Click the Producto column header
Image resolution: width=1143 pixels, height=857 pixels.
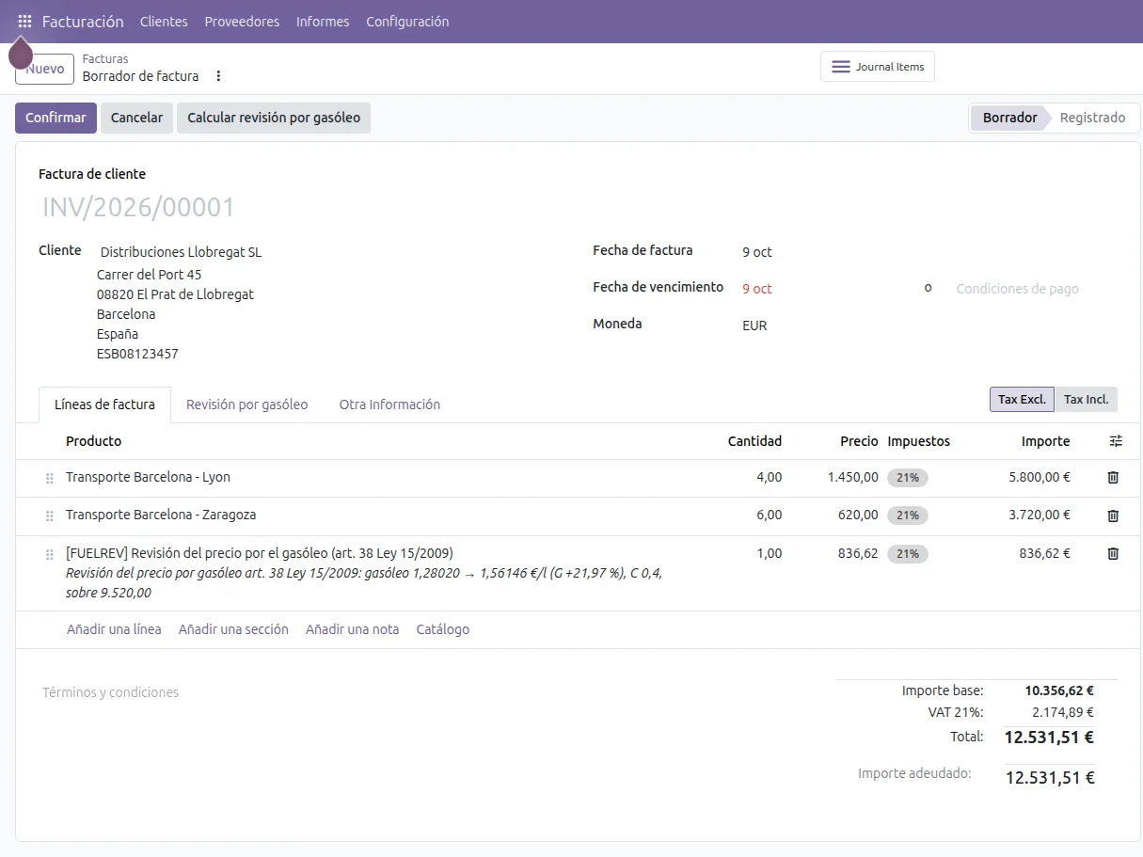[93, 441]
